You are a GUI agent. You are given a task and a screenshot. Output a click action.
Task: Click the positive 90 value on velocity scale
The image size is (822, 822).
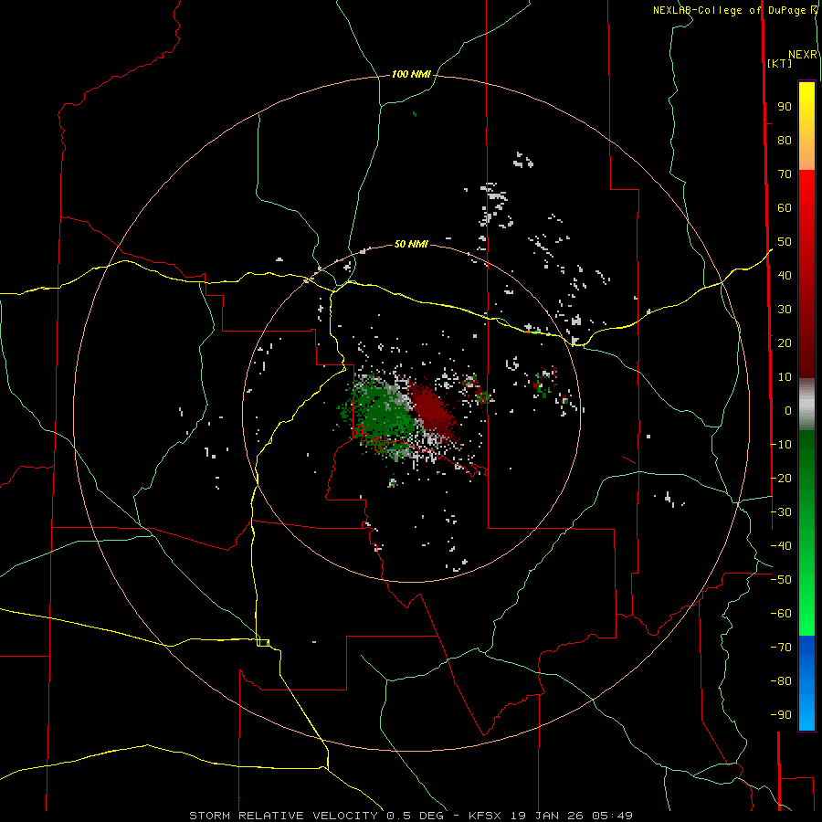point(785,107)
